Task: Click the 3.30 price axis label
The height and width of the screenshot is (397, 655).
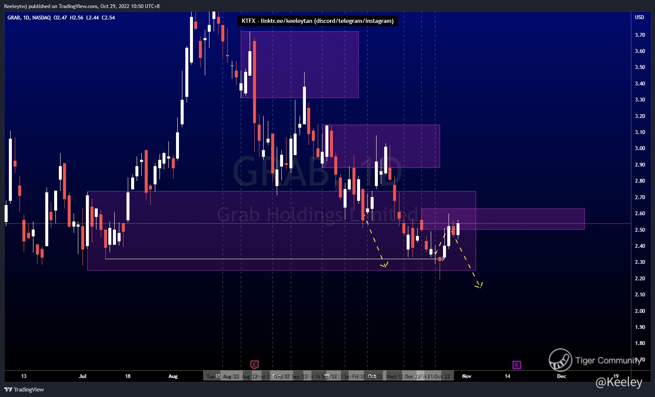Action: click(640, 100)
